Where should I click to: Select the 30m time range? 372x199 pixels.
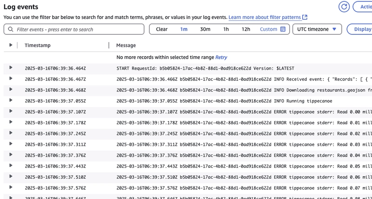coord(205,29)
